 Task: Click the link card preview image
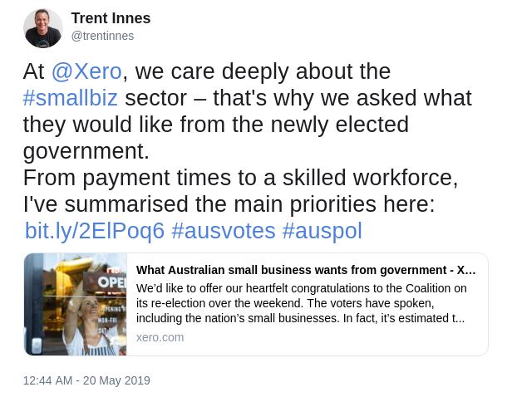point(76,304)
